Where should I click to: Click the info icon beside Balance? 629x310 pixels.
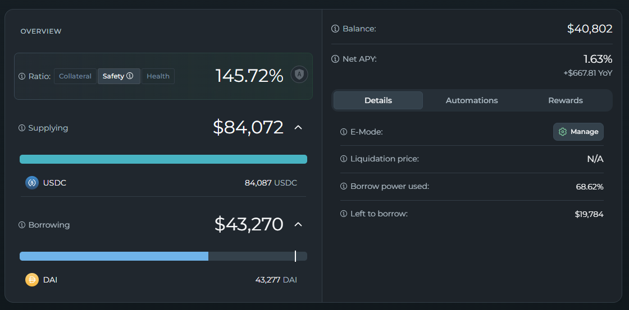(335, 29)
